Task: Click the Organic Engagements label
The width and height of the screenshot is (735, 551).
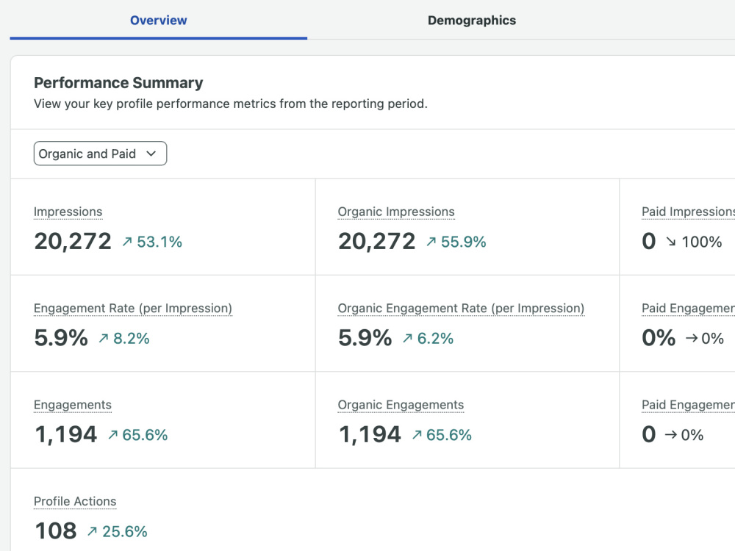Action: 401,405
